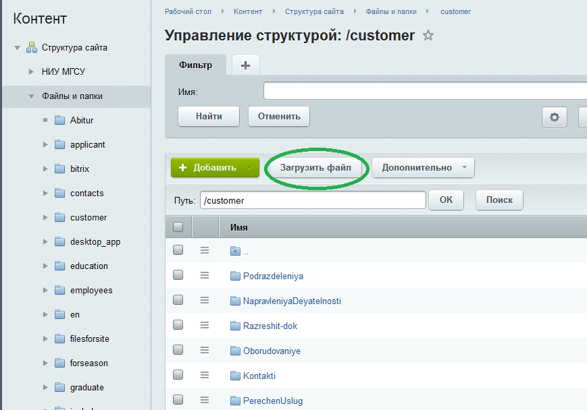This screenshot has width=587, height=410.
Task: Collapse the Файлы и папки tree node
Action: pos(32,96)
